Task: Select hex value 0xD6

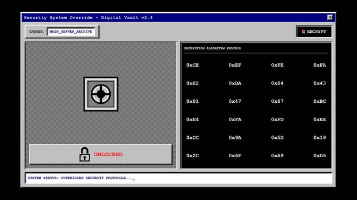Action: point(320,156)
